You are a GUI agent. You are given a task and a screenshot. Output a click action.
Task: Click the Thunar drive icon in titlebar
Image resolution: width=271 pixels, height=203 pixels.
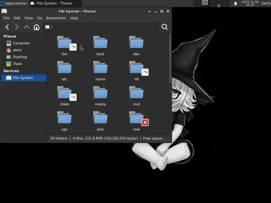4,11
